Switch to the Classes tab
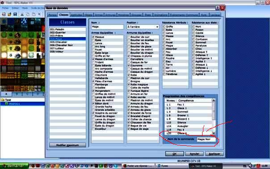270x169 pixels. (x=63, y=15)
